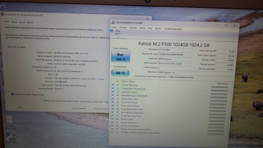Select the Data Units Written attribute name
263x148 pixels.
point(130,106)
